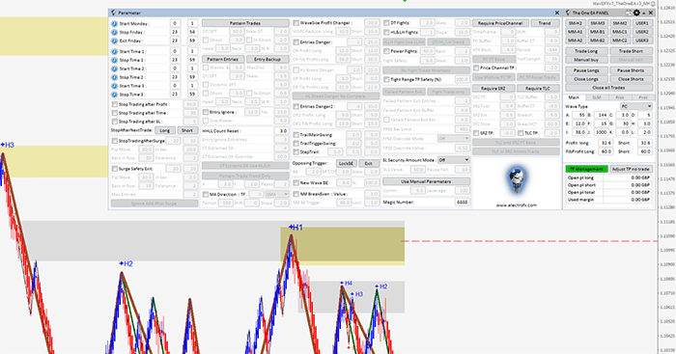Click green TP Management button
Image resolution: width=676 pixels, height=354 pixels.
point(586,169)
